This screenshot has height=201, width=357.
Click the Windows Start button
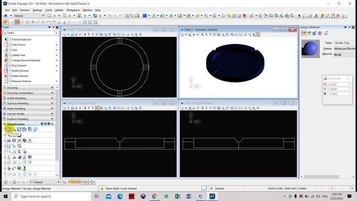click(x=6, y=196)
